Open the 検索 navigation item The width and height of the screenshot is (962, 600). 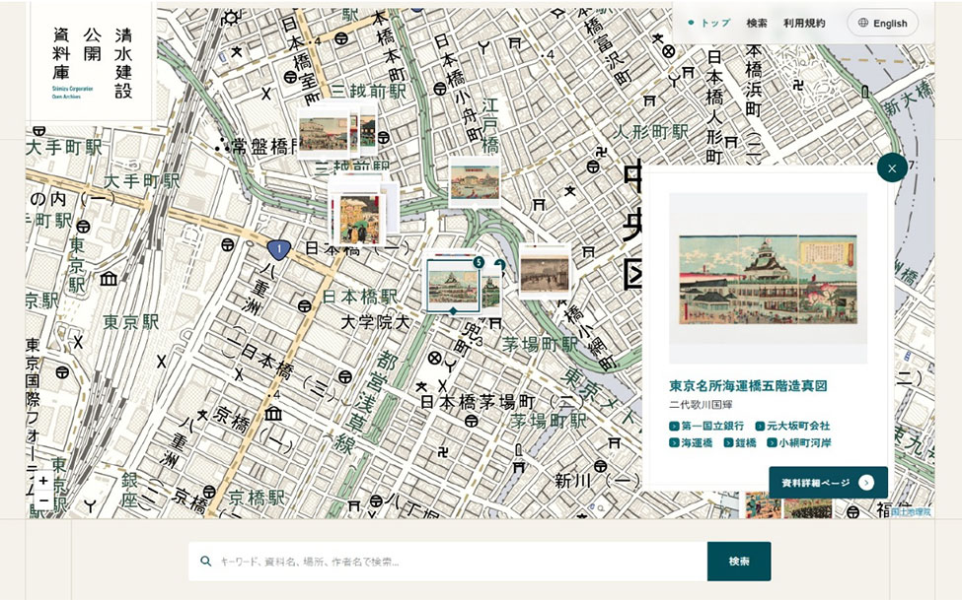pyautogui.click(x=757, y=23)
